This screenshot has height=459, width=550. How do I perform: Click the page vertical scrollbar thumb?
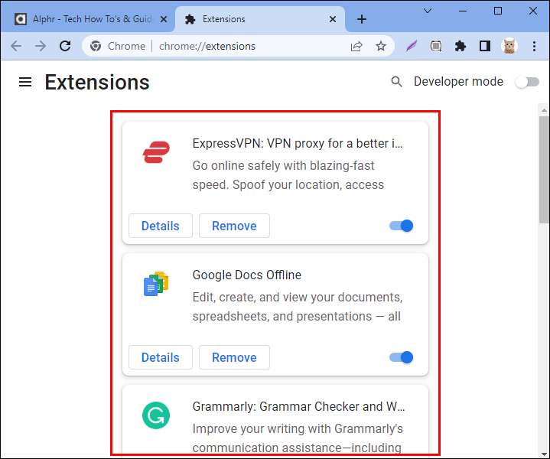pos(544,170)
